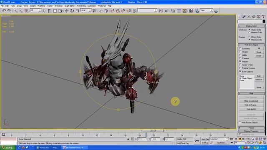Select Wireframe Material Color radio button
The image size is (267, 150).
(x=249, y=32)
